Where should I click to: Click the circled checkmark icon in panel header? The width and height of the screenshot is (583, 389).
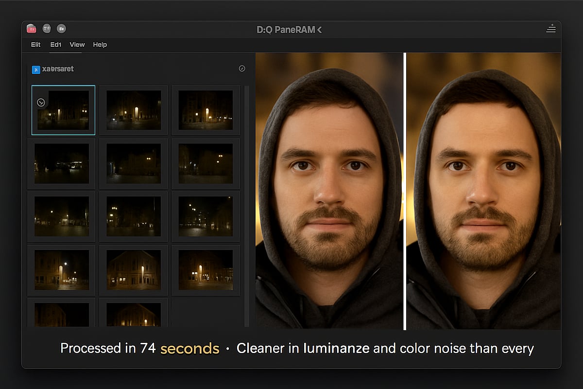(242, 69)
